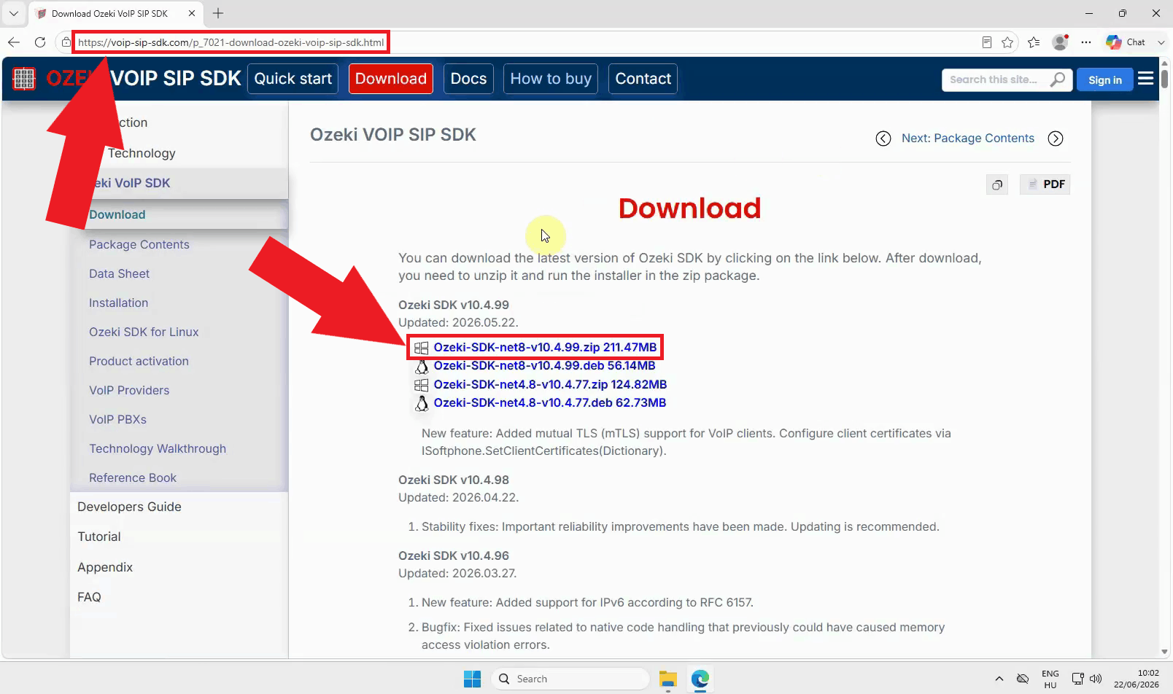Click the Sign in button
Screen dimensions: 1173x694
pos(1105,80)
